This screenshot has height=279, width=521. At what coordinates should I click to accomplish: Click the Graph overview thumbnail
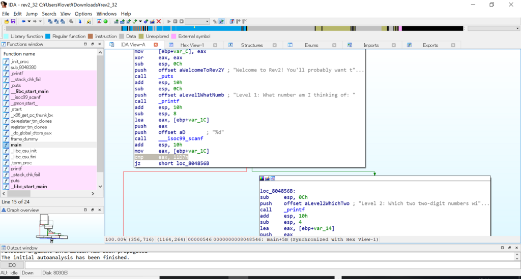pyautogui.click(x=51, y=228)
